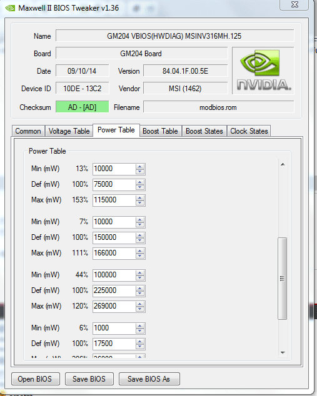Open the Boost Table tab
The width and height of the screenshot is (317, 396).
coord(160,131)
